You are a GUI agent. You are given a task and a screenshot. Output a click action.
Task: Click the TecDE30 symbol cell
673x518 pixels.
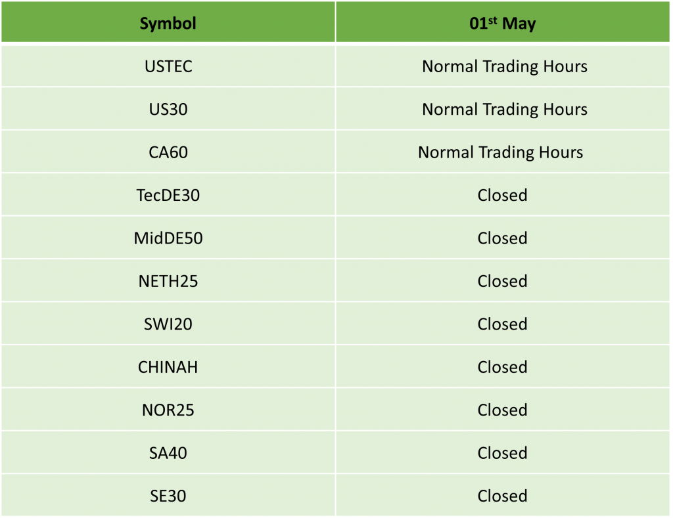168,195
